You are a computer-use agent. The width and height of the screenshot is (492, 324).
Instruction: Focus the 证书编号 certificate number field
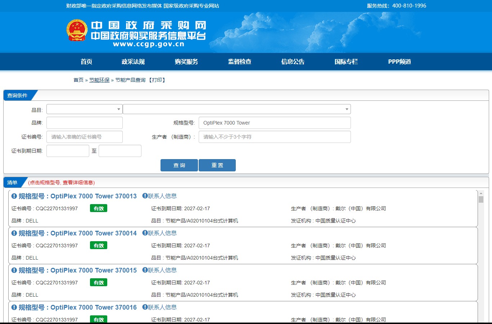pos(84,137)
